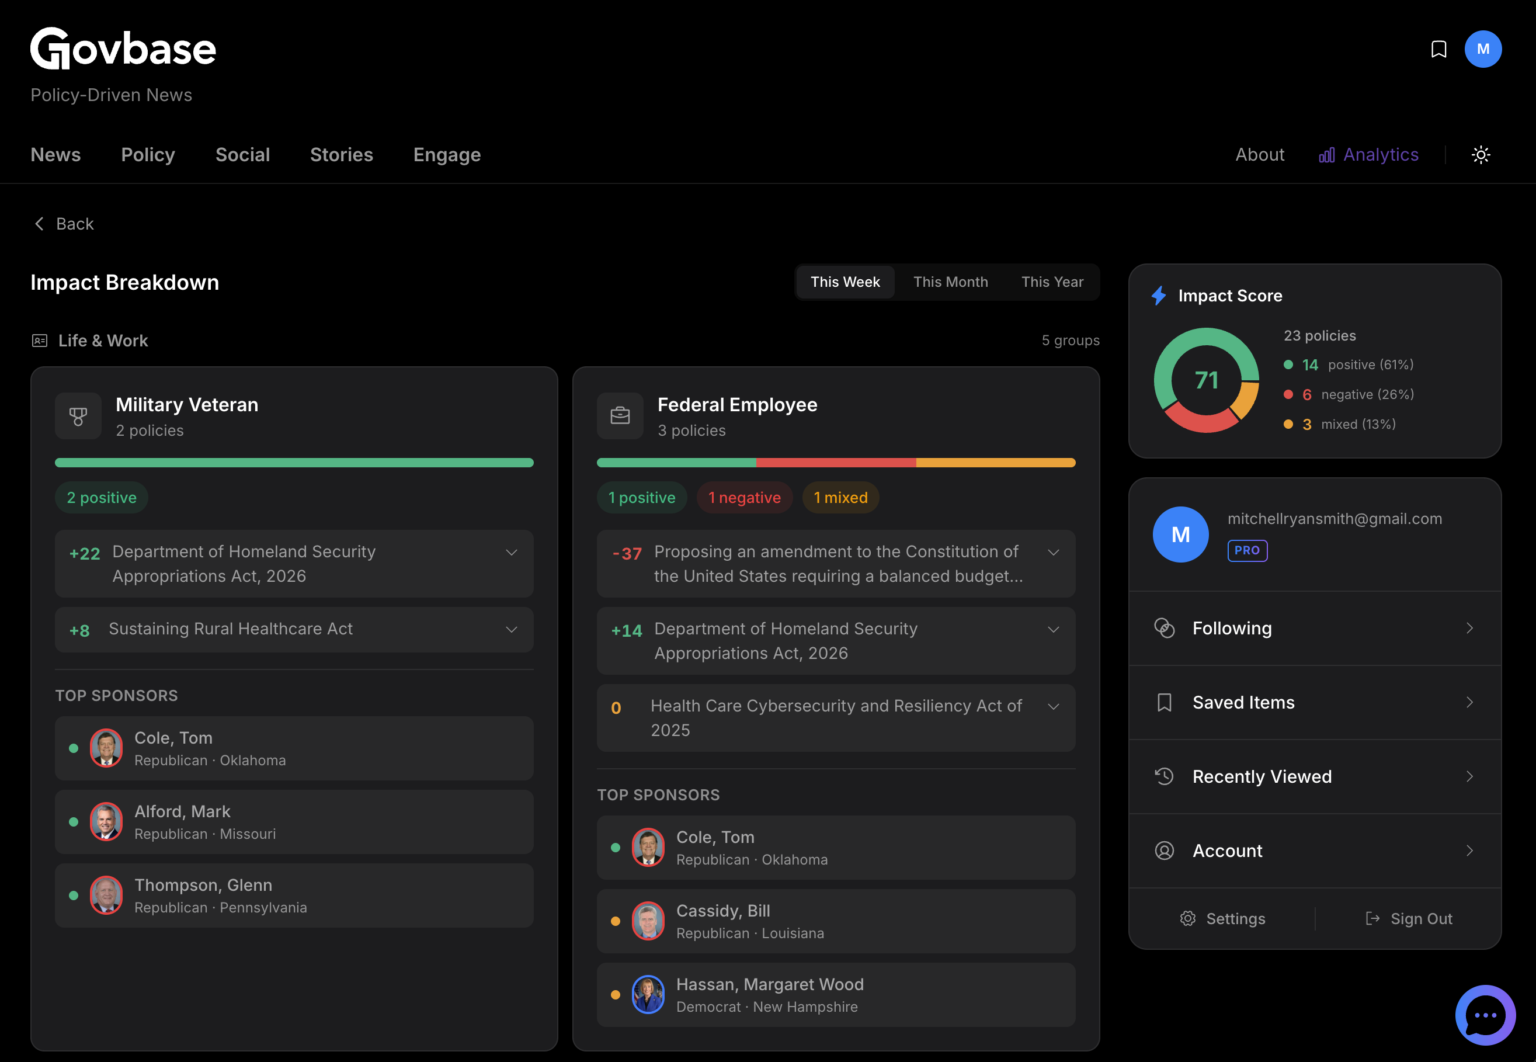This screenshot has height=1062, width=1536.
Task: Toggle the 2 positive filter badge
Action: 101,497
